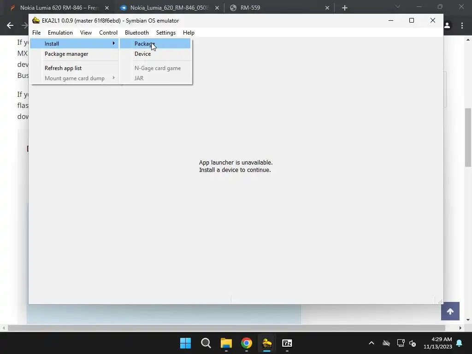The width and height of the screenshot is (472, 354).
Task: Click the EKA2L1 duck title bar icon
Action: [x=36, y=20]
